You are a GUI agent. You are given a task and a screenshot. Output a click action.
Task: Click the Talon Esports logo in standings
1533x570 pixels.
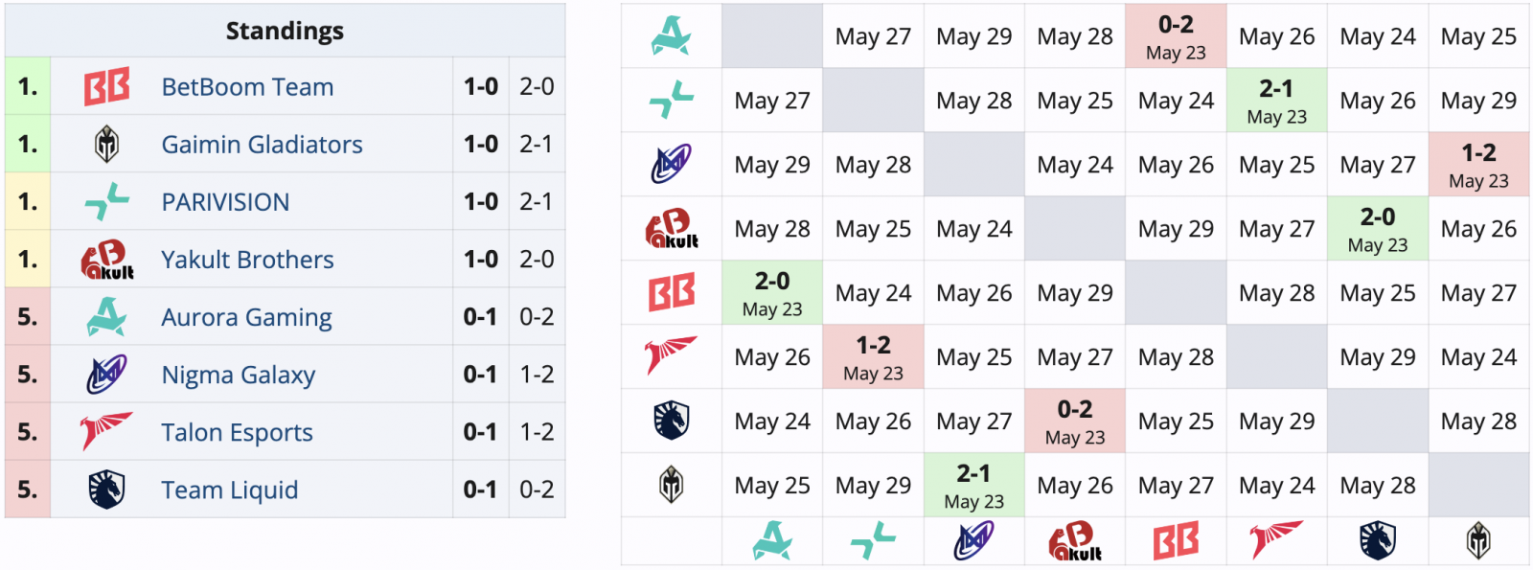coord(106,431)
